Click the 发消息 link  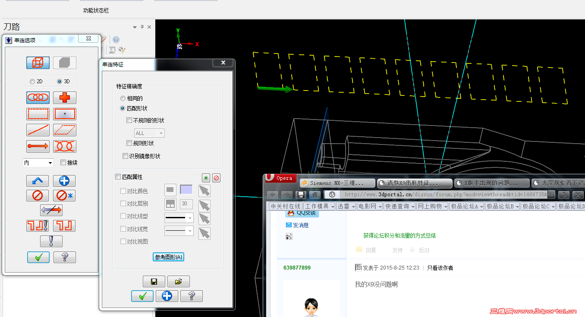pyautogui.click(x=301, y=225)
